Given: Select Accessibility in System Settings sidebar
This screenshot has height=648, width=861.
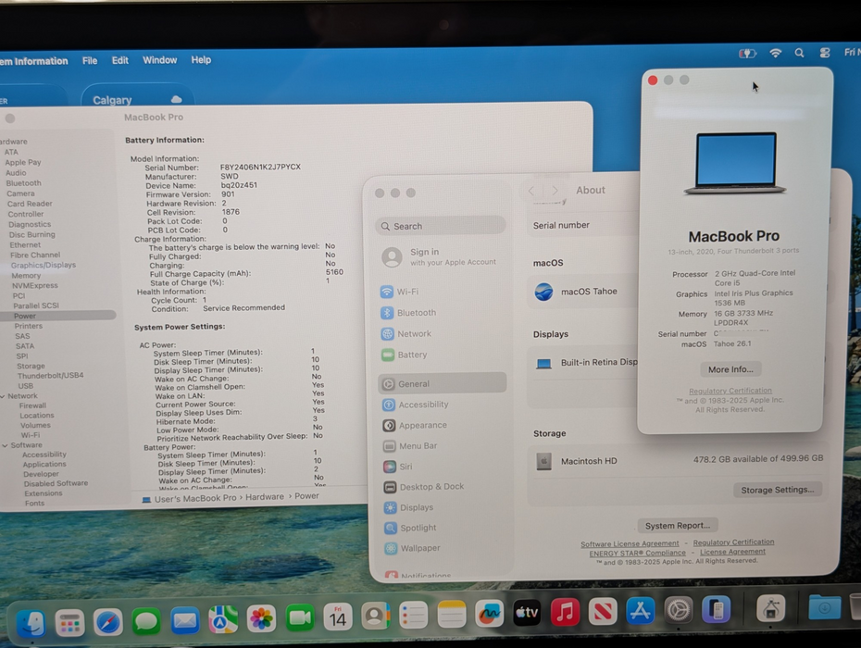Looking at the screenshot, I should (x=443, y=405).
